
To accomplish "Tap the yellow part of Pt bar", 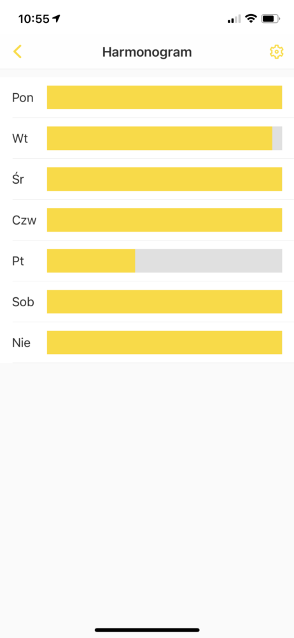I will pyautogui.click(x=91, y=261).
